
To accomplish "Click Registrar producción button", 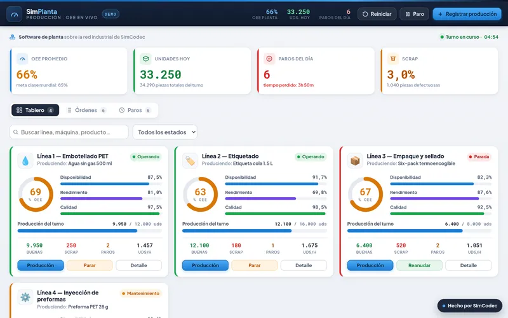I will tap(467, 14).
